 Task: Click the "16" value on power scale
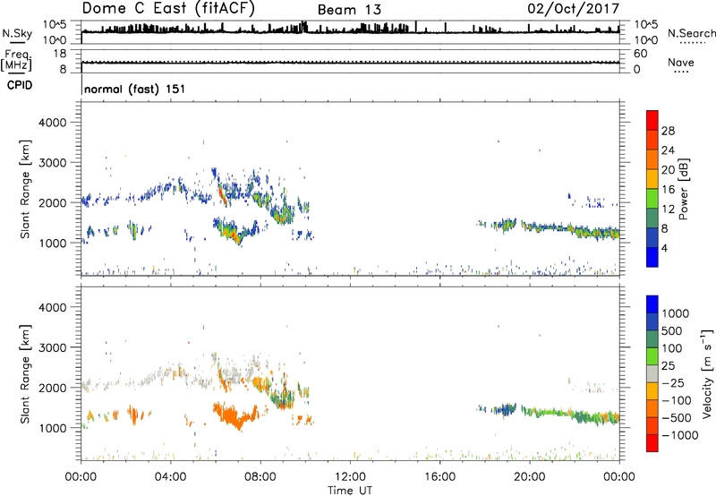coord(668,190)
